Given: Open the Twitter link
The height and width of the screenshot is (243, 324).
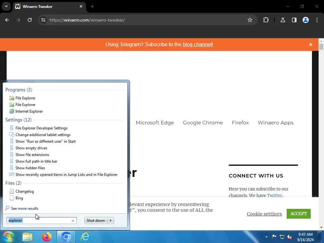Looking at the screenshot, I should [274, 195].
